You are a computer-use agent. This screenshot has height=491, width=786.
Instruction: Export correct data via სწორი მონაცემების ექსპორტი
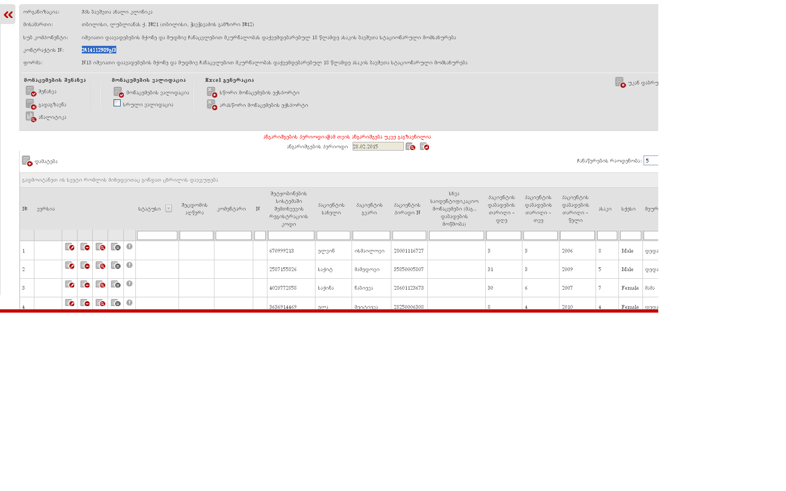pos(212,92)
